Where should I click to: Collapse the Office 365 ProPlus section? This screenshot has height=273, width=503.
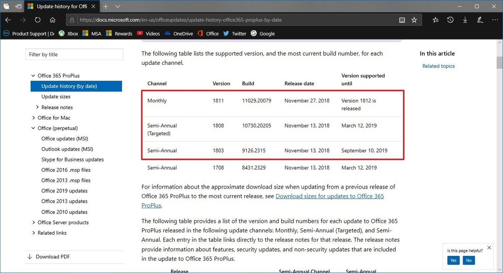(x=33, y=76)
